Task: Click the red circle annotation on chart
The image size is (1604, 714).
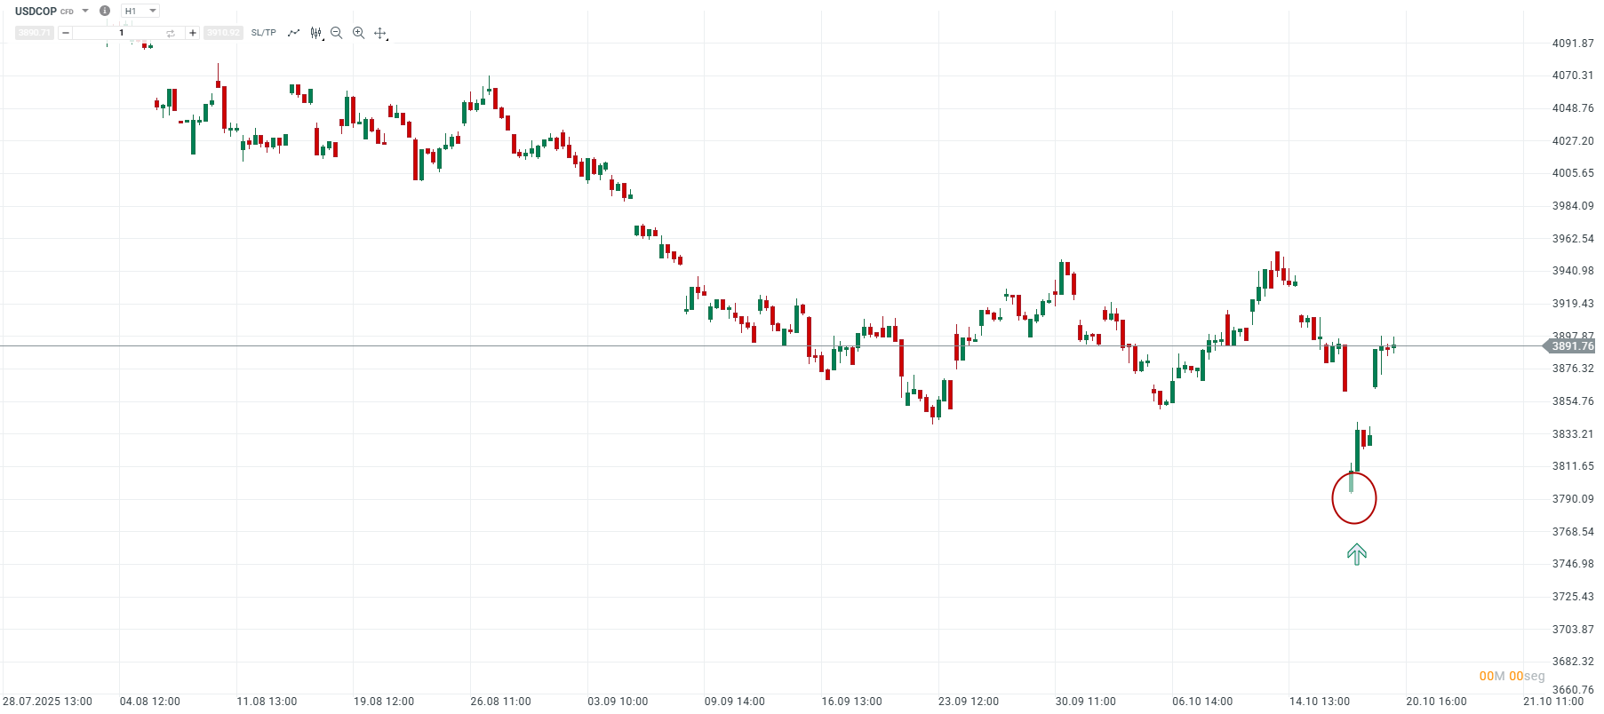Action: 1354,498
